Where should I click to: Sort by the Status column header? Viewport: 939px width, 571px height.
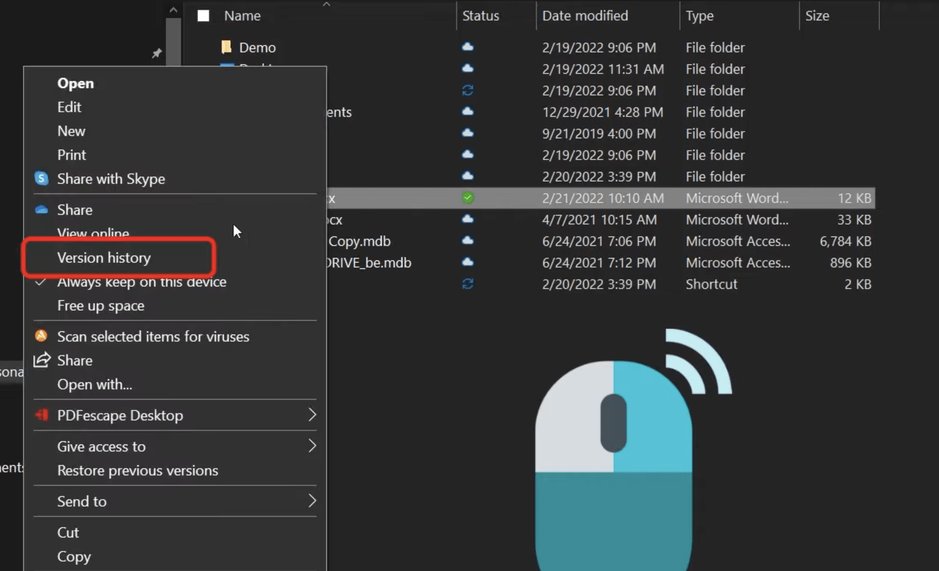pos(481,16)
